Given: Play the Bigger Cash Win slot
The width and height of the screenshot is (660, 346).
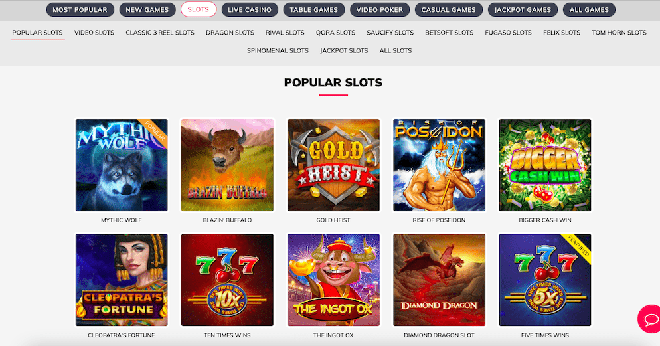Looking at the screenshot, I should tap(545, 165).
